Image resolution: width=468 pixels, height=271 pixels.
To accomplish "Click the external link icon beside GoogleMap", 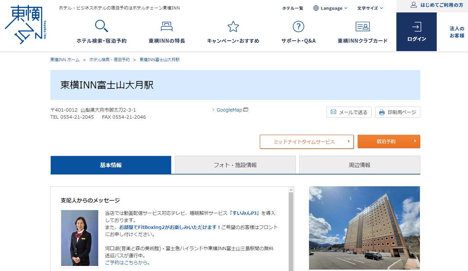I will click(x=246, y=110).
